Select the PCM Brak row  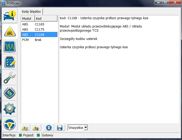click(39, 40)
